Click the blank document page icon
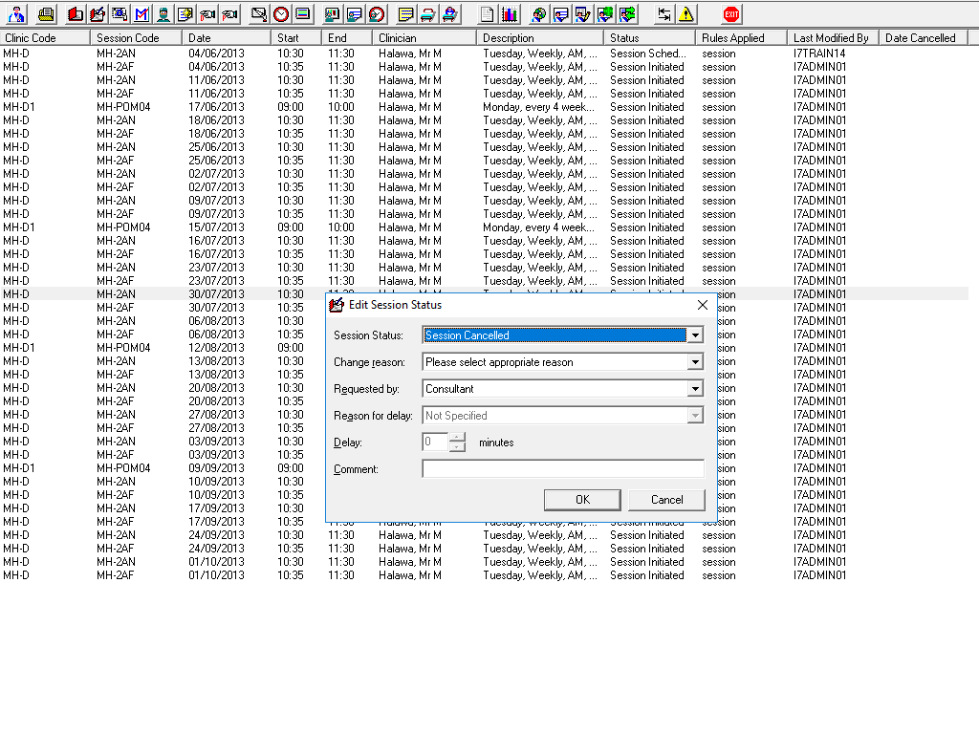This screenshot has height=734, width=979. (x=487, y=13)
